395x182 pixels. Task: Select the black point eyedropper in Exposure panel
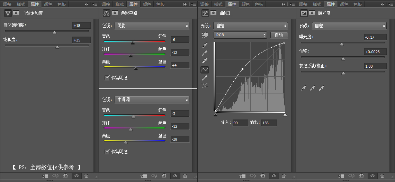pos(304,88)
